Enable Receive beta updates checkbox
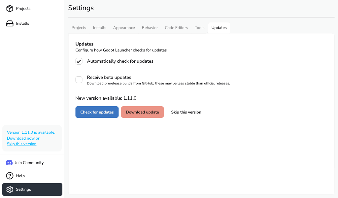The width and height of the screenshot is (338, 198). (79, 80)
